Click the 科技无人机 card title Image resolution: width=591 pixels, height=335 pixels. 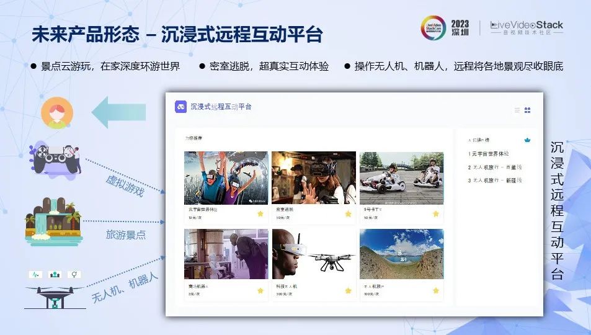pyautogui.click(x=287, y=287)
